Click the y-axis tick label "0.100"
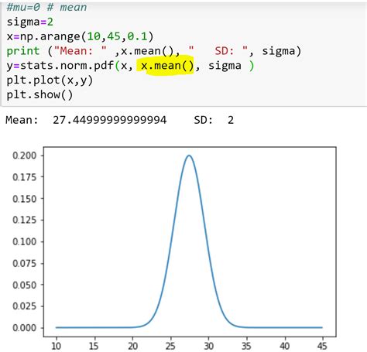367x352 pixels. click(x=25, y=241)
